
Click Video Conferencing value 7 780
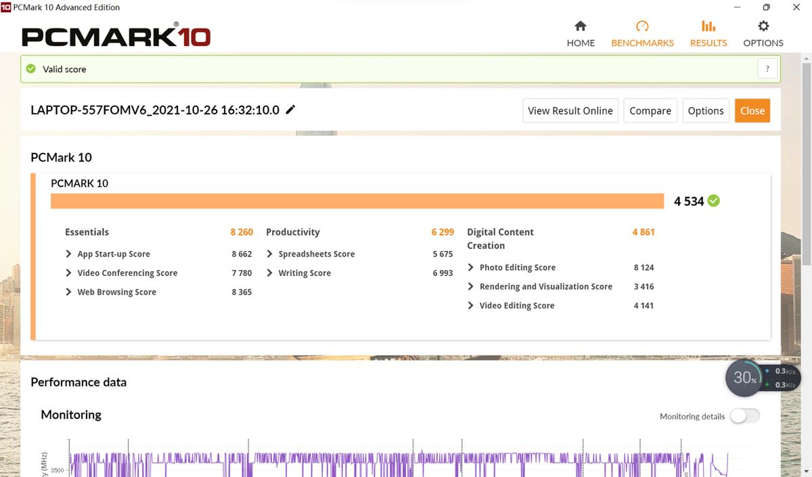point(242,273)
